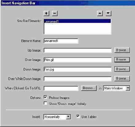
Task: Click into the Element Name field
Action: point(61,41)
